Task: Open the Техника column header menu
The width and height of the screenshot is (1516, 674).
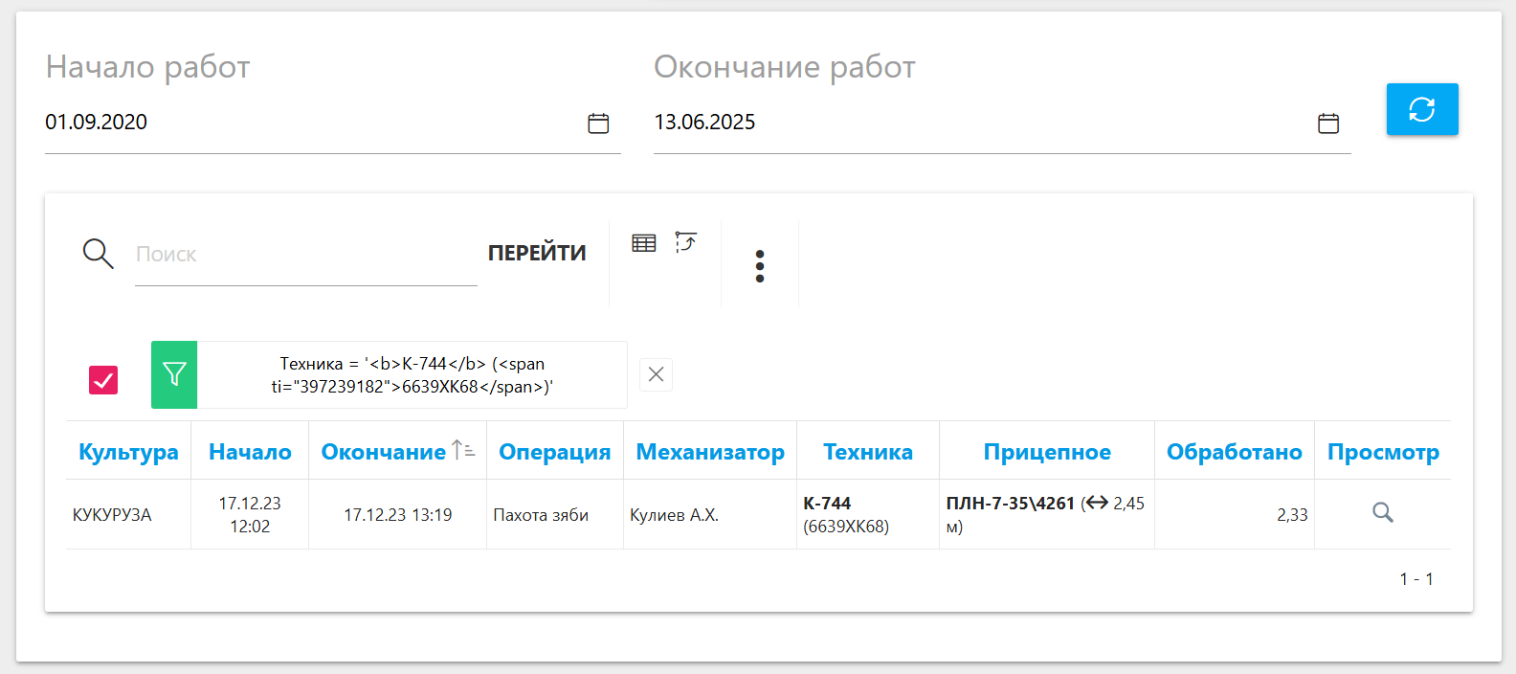Action: pyautogui.click(x=867, y=452)
